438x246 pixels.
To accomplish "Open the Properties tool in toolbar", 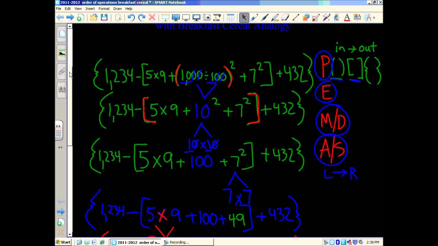I will [x=357, y=17].
